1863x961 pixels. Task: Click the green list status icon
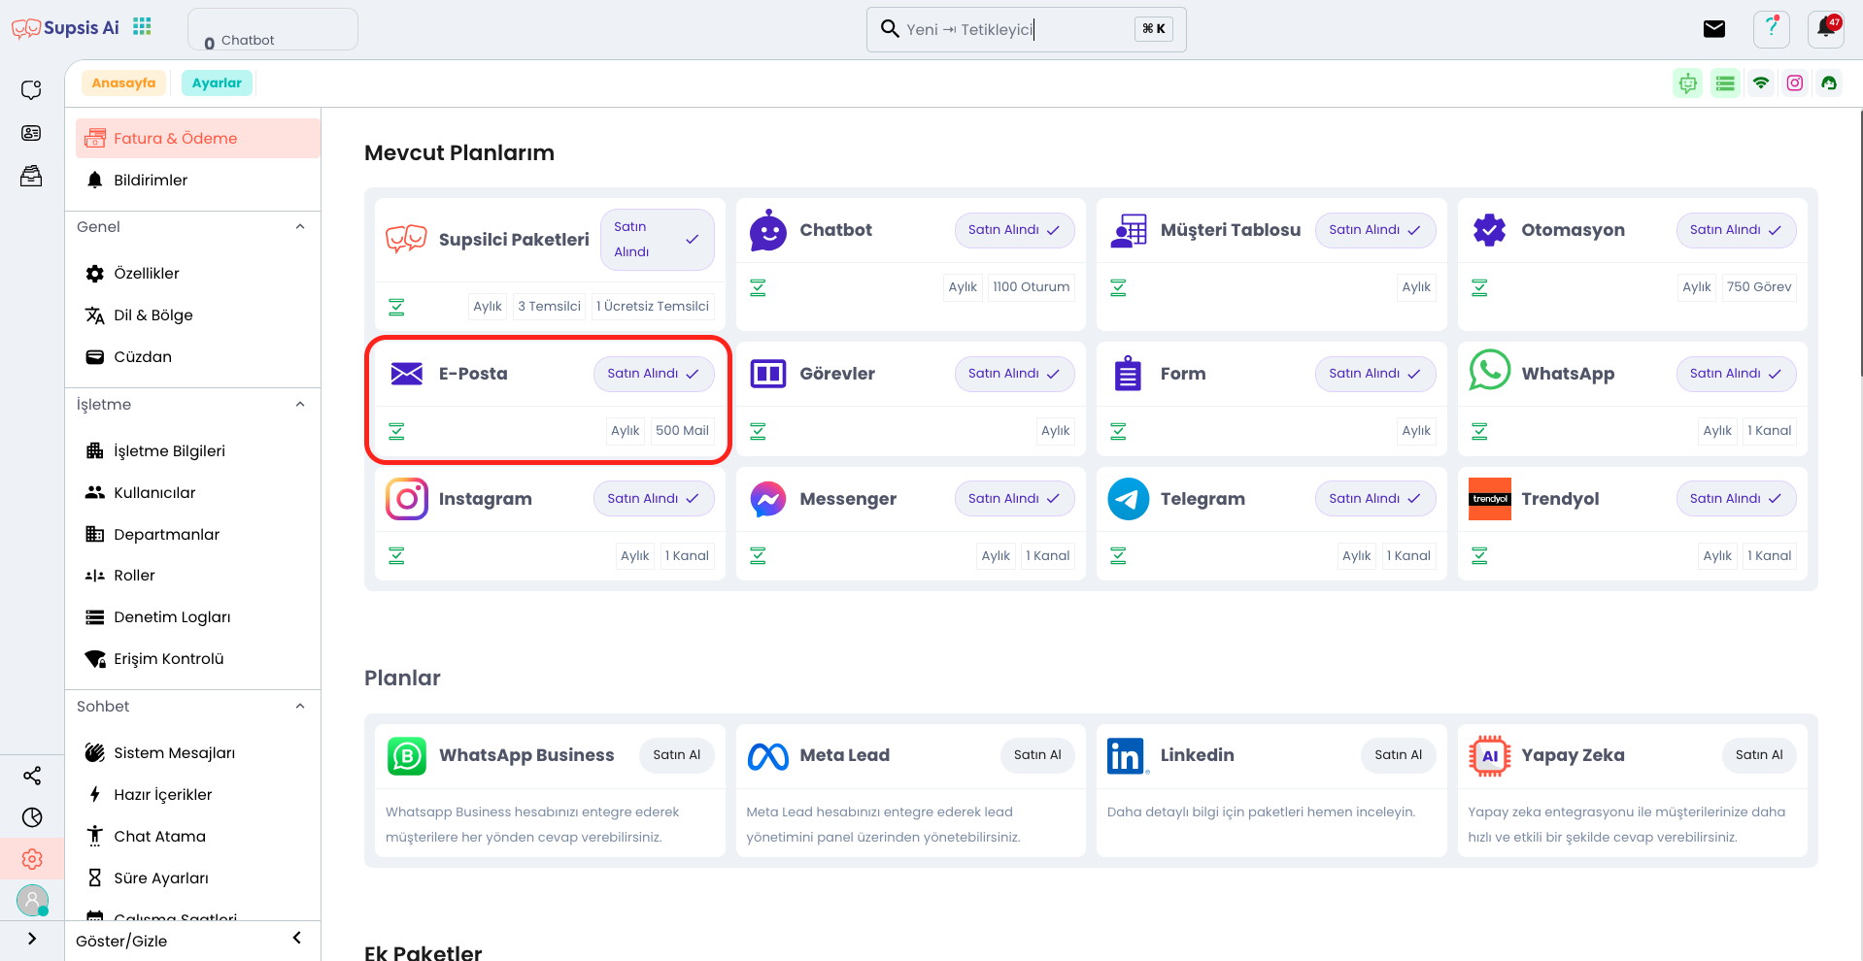[1725, 83]
